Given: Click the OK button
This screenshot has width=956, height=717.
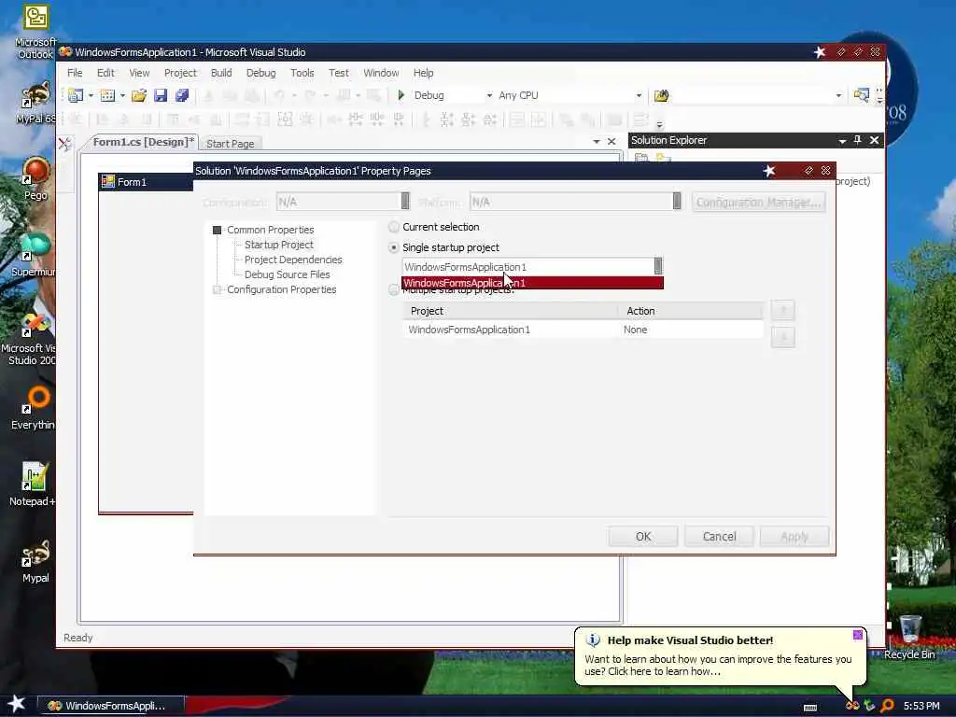Looking at the screenshot, I should 643,537.
